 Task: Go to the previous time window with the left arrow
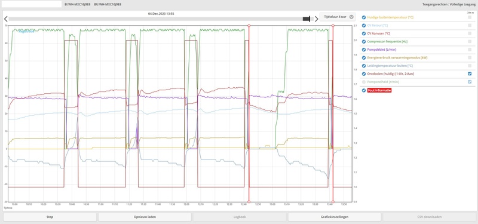[6, 19]
